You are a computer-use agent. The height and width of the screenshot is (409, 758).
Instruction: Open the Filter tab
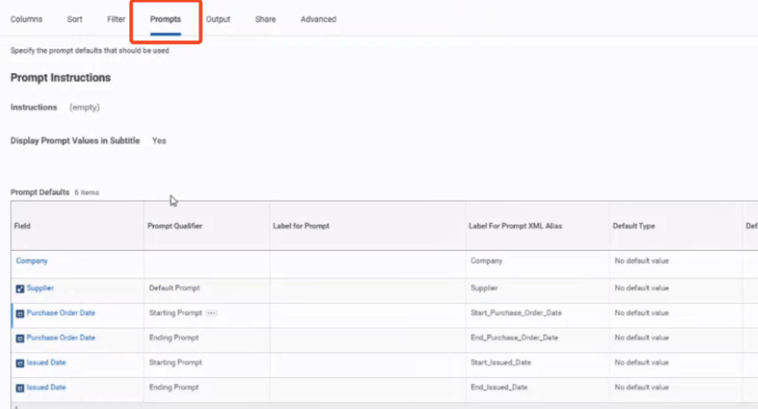(116, 19)
